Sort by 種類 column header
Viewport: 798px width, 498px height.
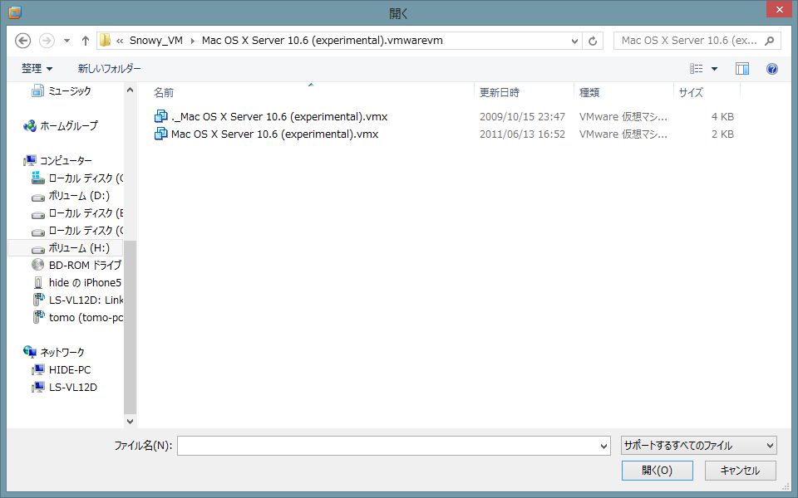[589, 92]
